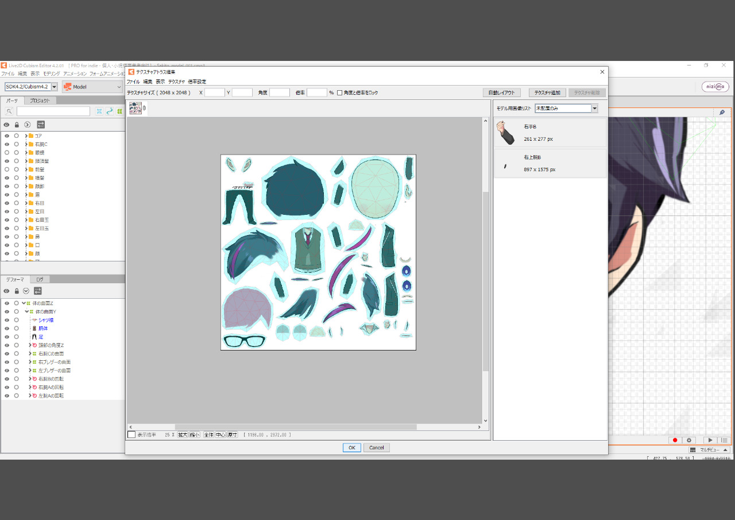
Task: Toggle lock circle for 右腕Bの回転
Action: [17, 379]
